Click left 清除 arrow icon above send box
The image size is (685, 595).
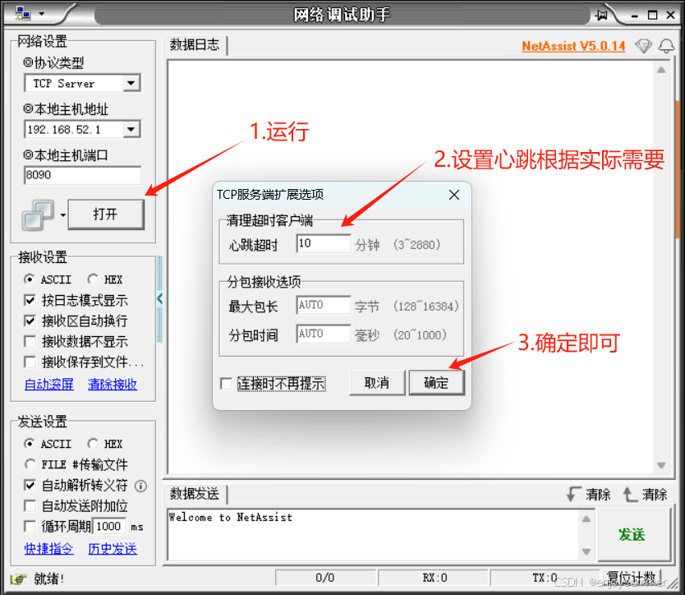point(573,494)
